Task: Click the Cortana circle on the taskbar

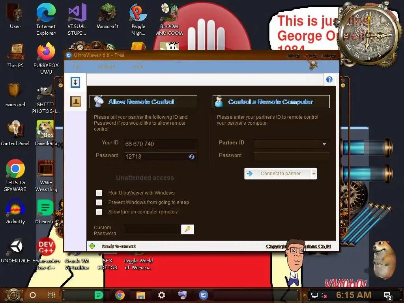Action: pyautogui.click(x=33, y=295)
